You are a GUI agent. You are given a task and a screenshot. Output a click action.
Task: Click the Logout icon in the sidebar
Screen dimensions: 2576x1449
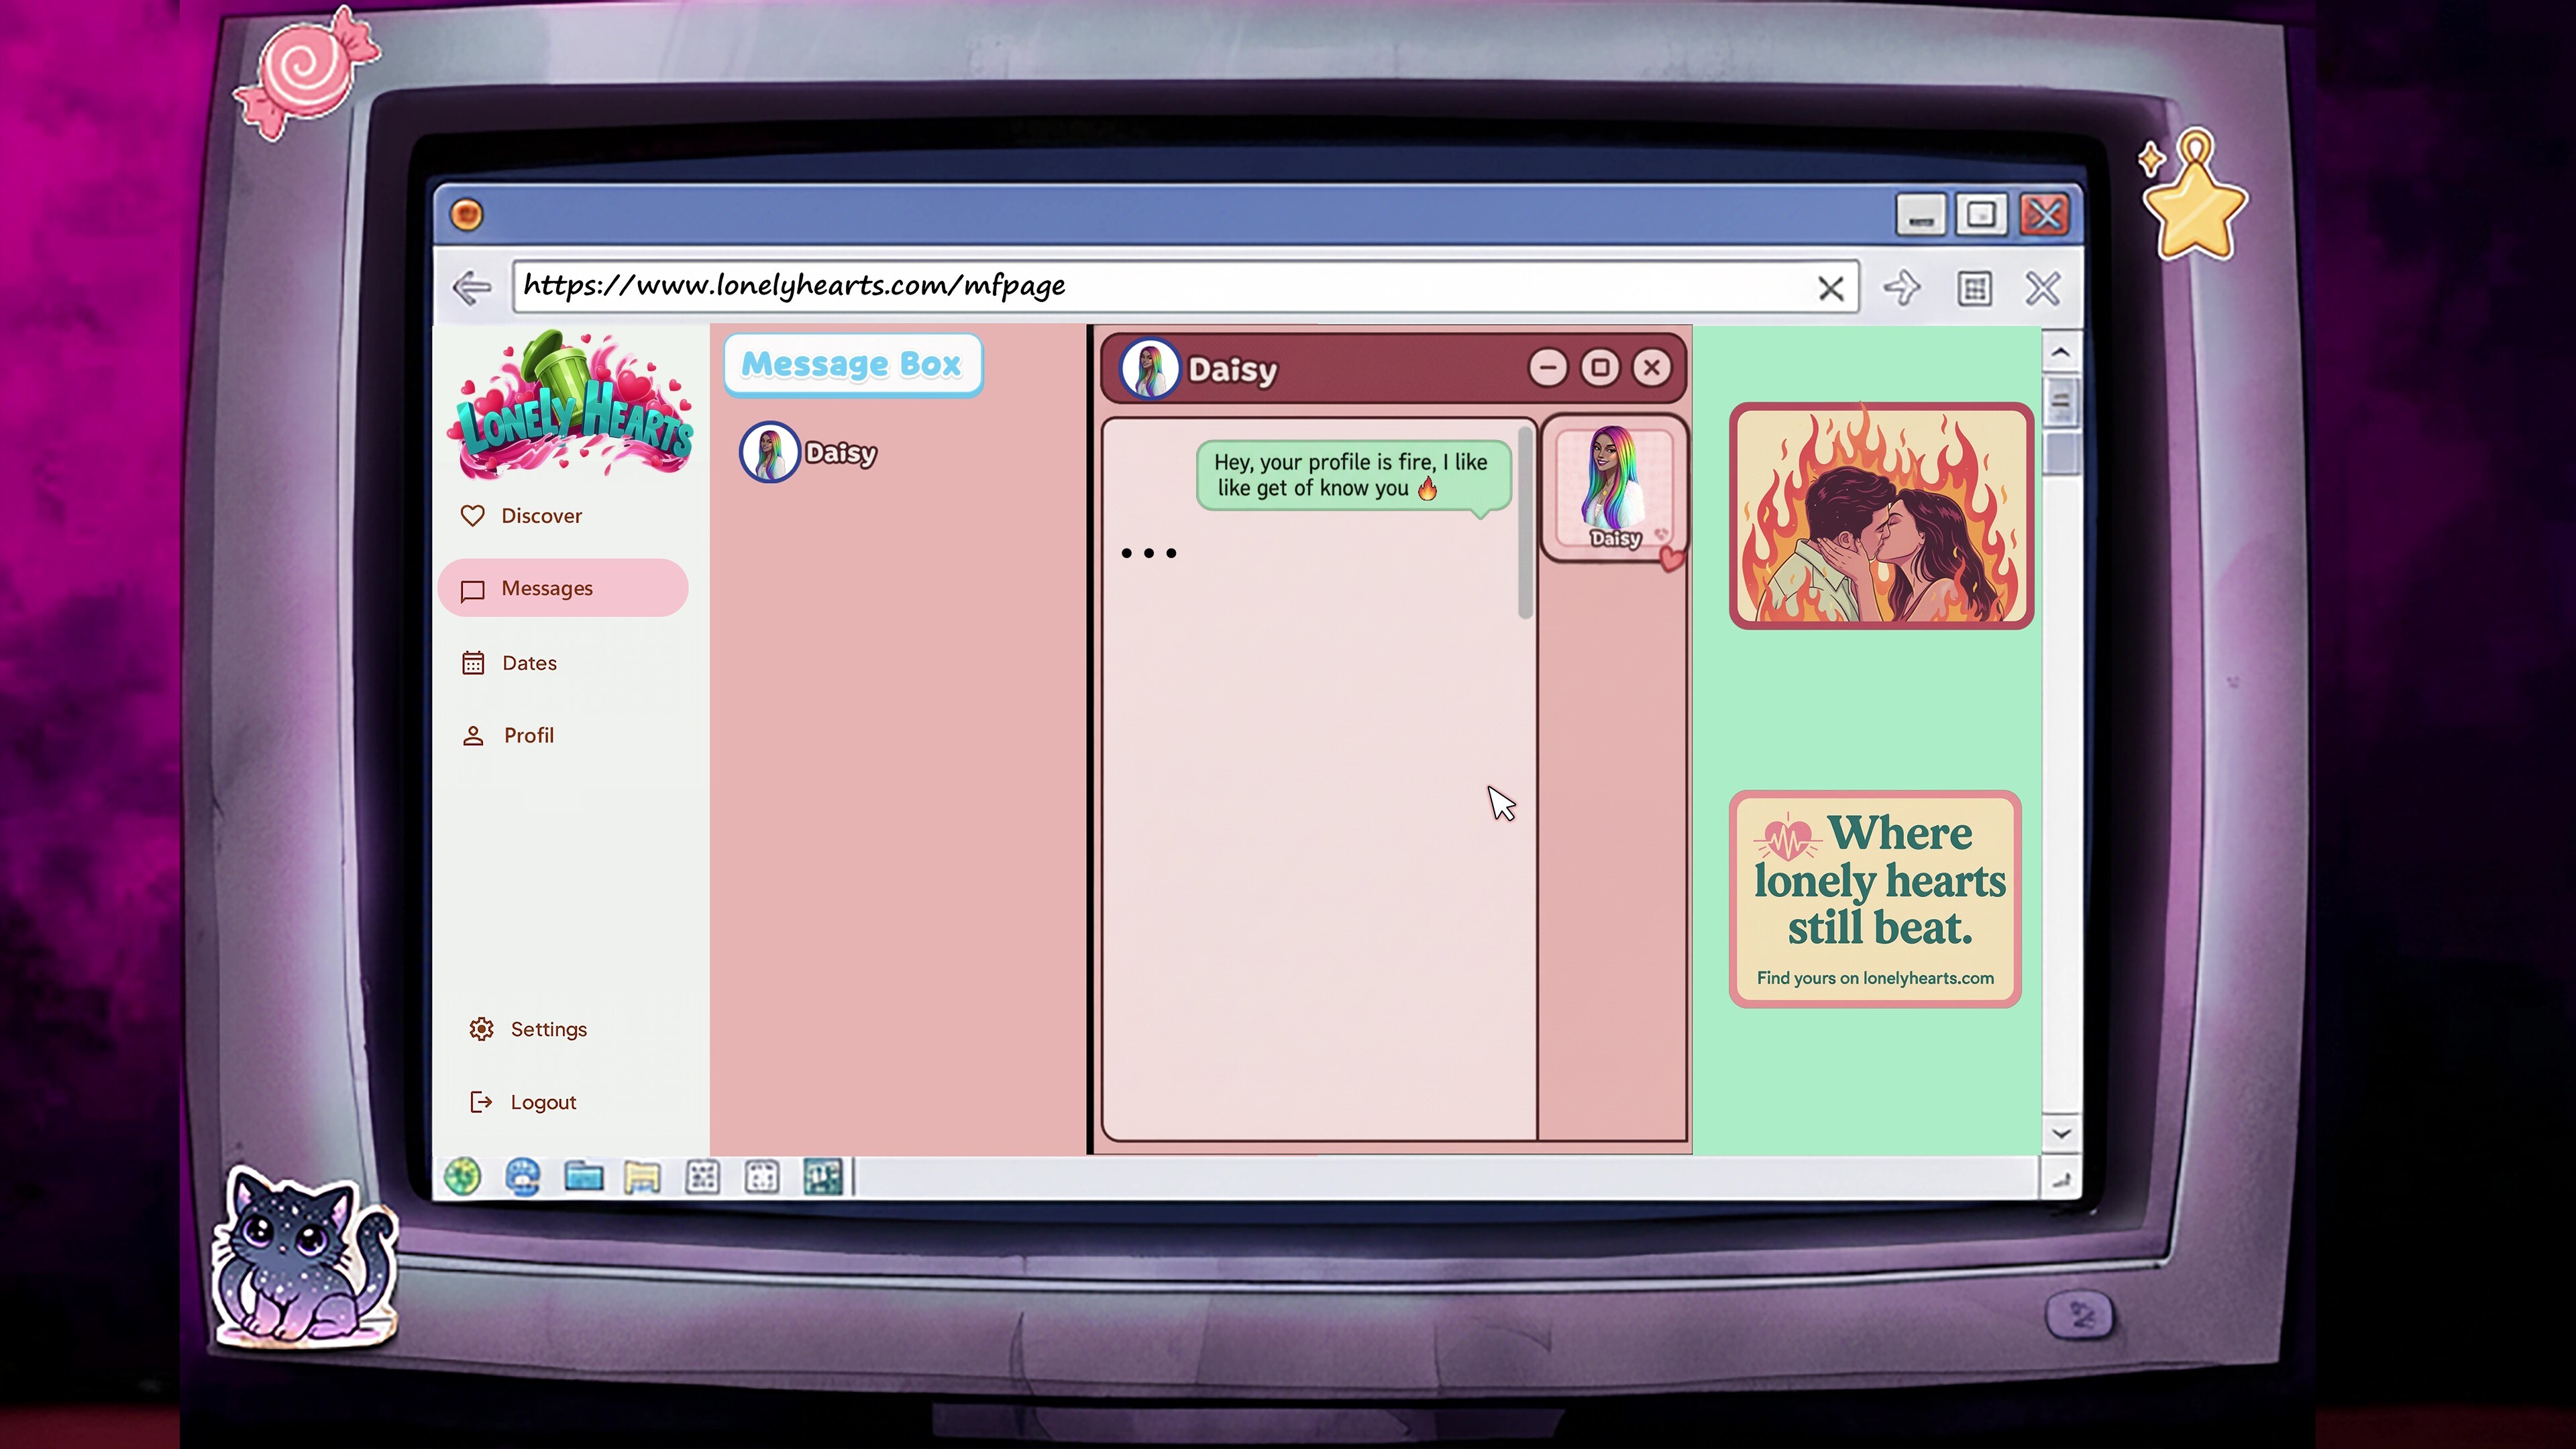tap(481, 1101)
